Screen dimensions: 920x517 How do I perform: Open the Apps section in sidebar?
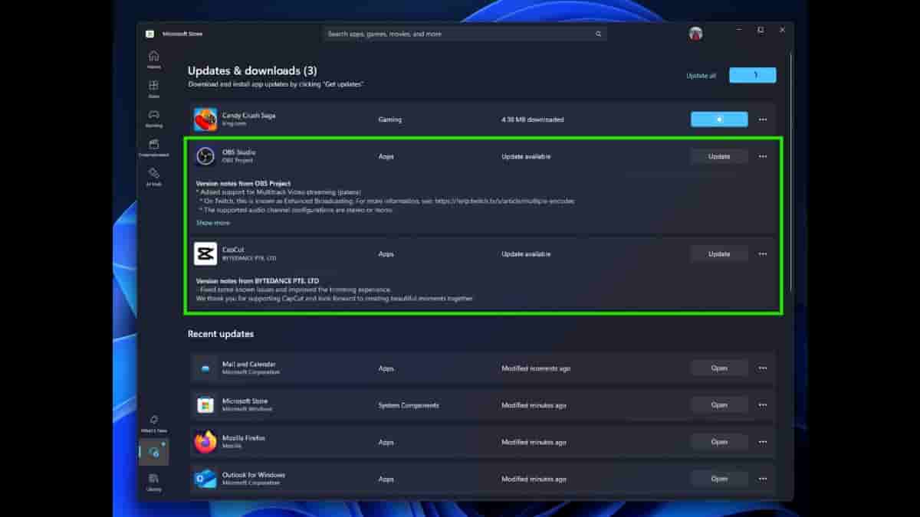154,88
